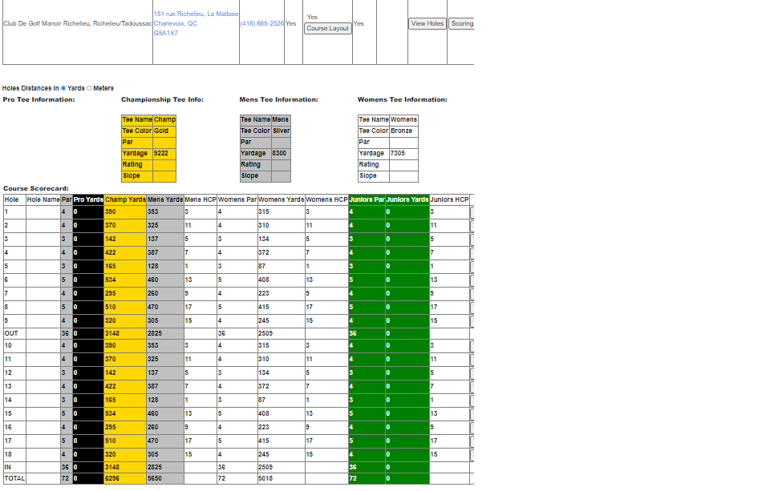Click the Champ Yards column header

click(125, 199)
